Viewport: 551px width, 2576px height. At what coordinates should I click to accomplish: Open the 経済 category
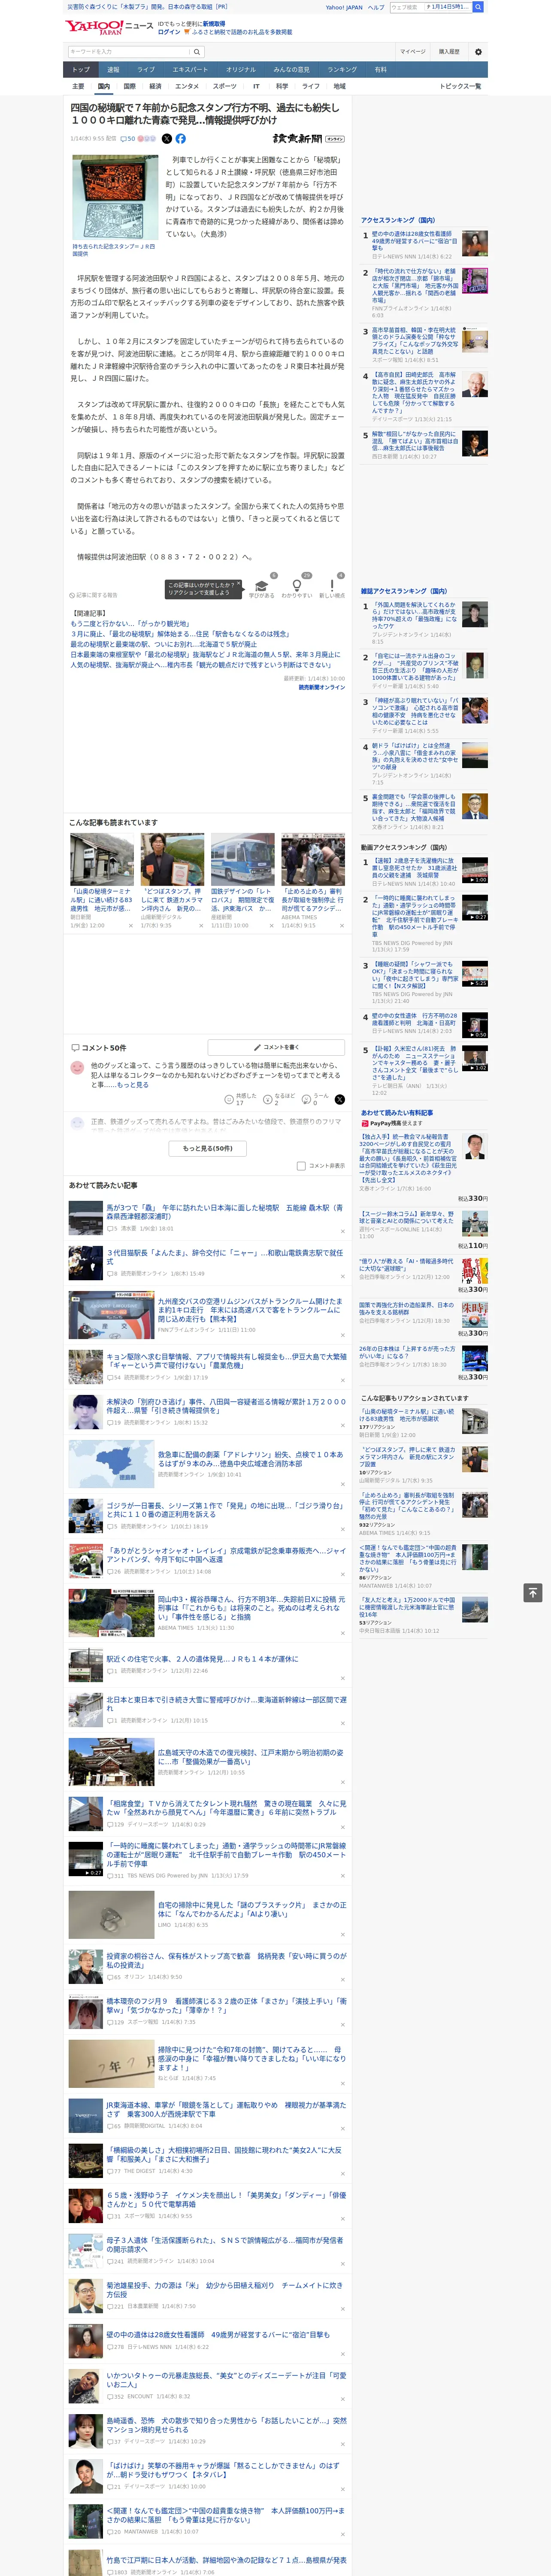[155, 86]
